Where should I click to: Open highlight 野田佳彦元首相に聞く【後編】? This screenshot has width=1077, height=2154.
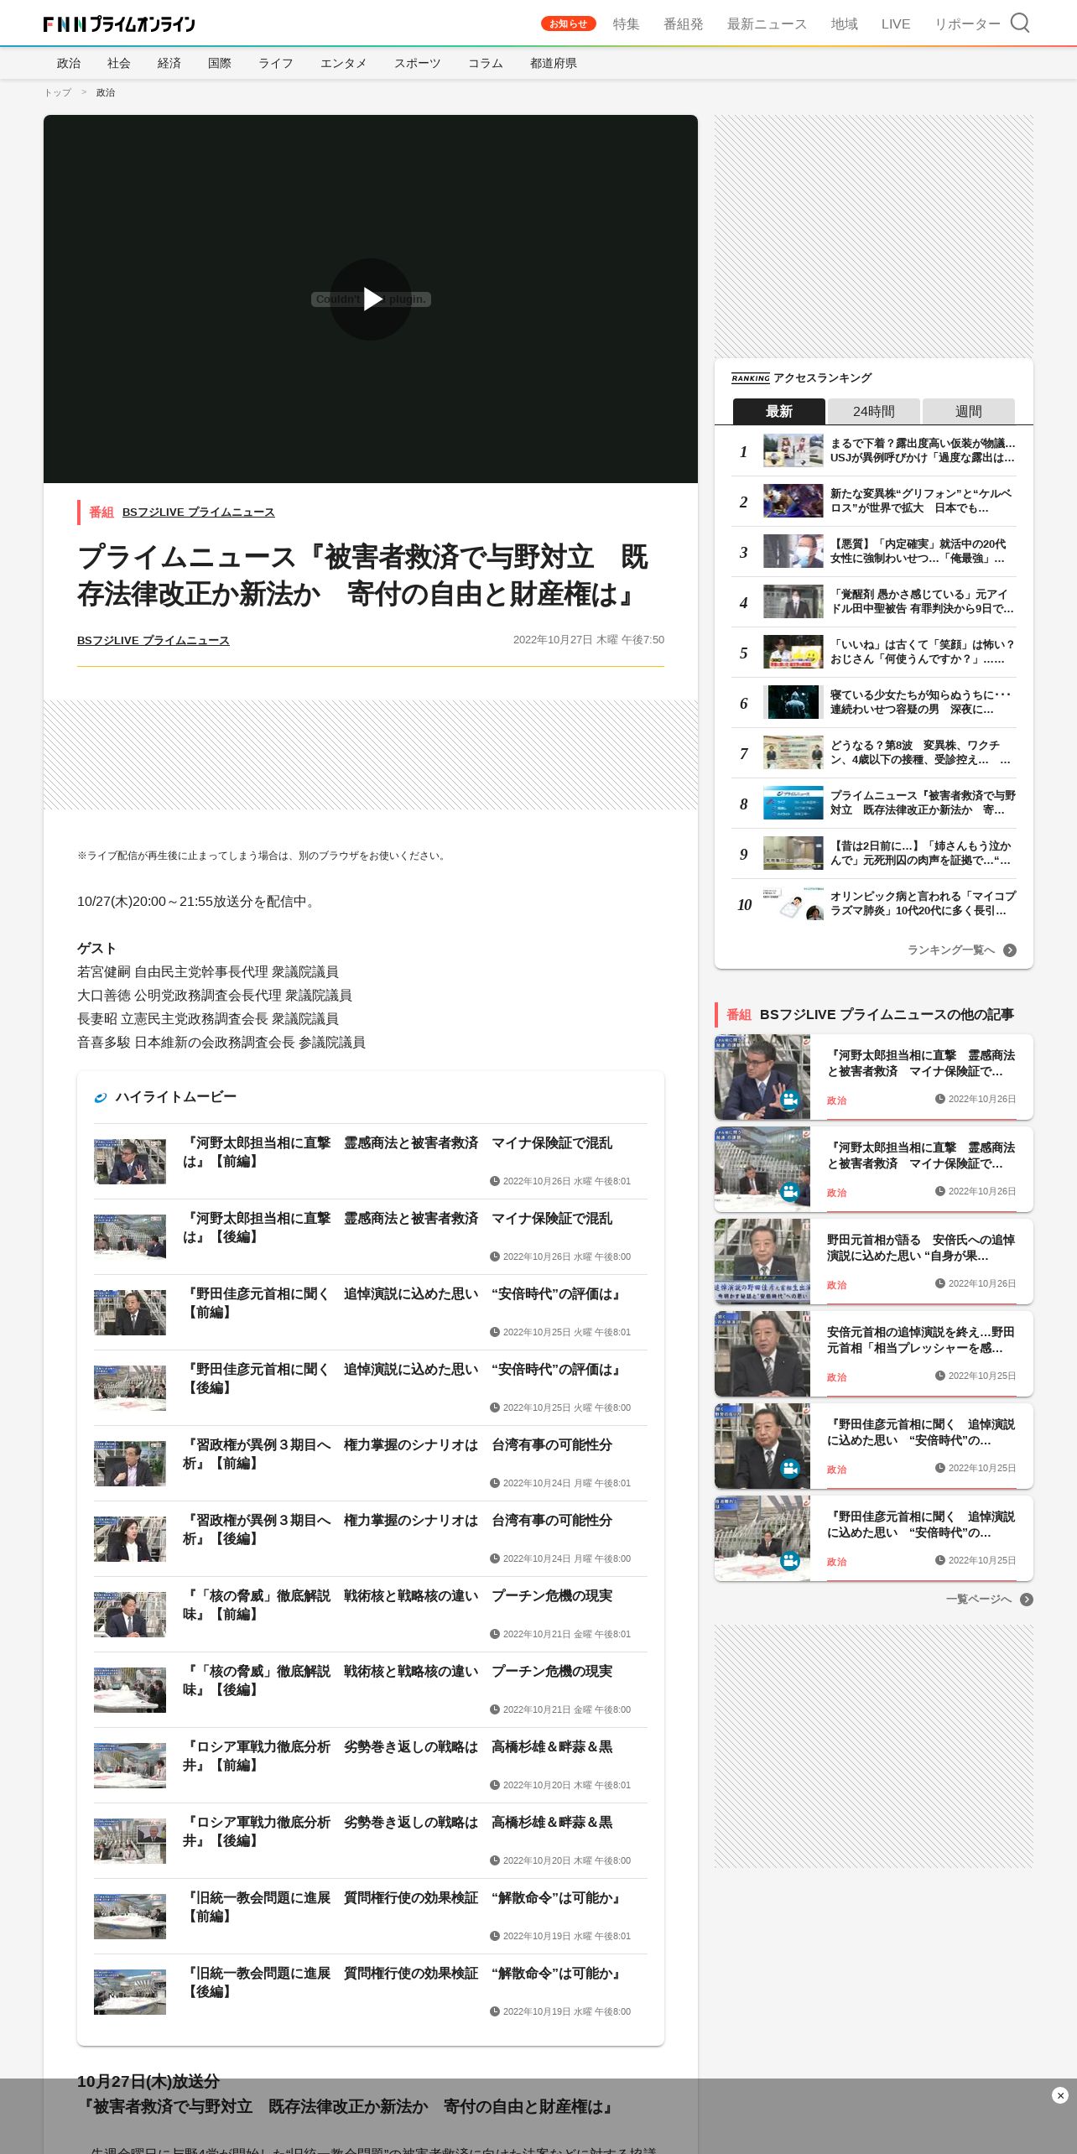coord(371,1388)
